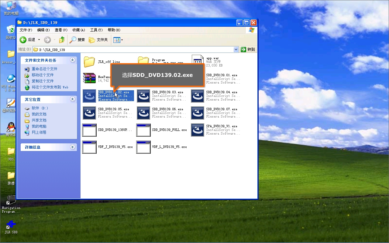Go up one folder level icon
The image size is (389, 243).
tap(62, 40)
